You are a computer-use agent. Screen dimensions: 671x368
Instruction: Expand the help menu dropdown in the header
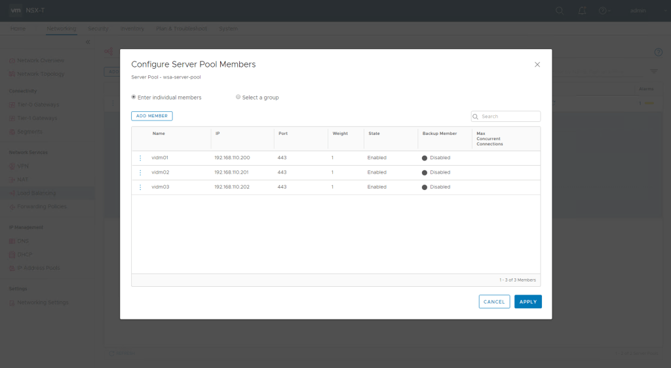pos(605,10)
